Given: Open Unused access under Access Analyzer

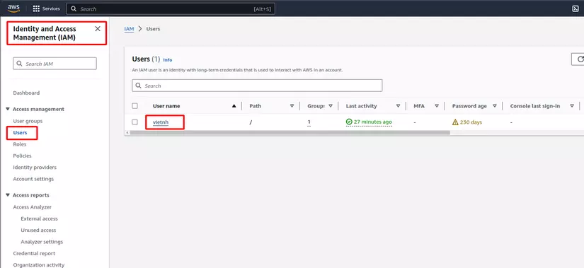Looking at the screenshot, I should click(38, 230).
